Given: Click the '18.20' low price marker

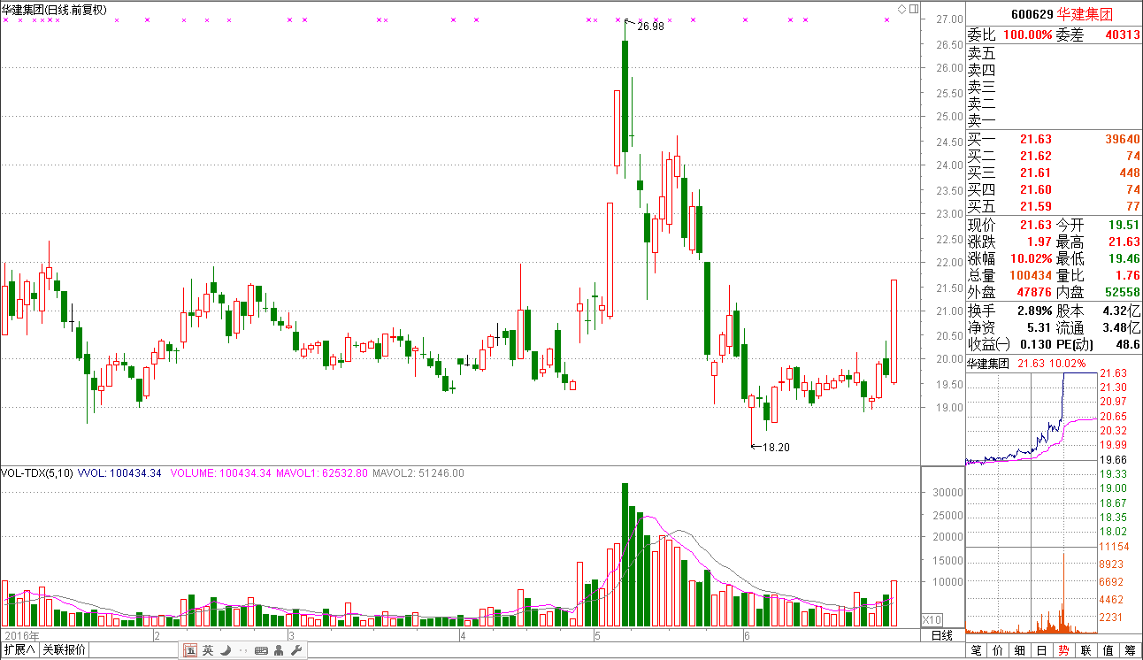Looking at the screenshot, I should (775, 447).
